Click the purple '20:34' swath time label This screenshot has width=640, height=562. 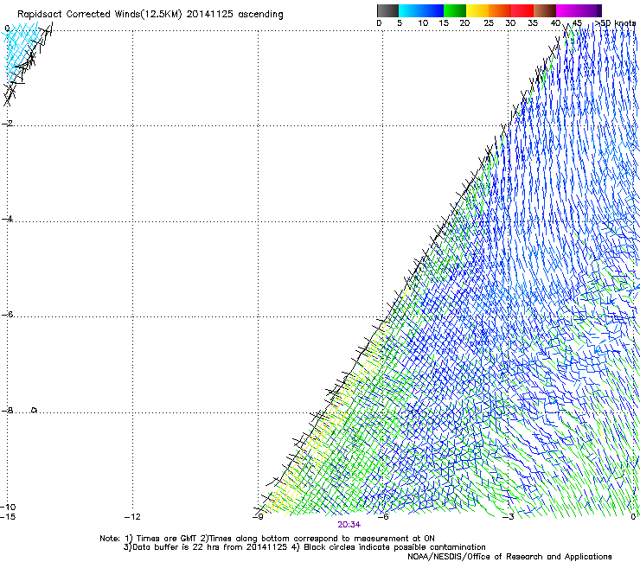pos(349,525)
